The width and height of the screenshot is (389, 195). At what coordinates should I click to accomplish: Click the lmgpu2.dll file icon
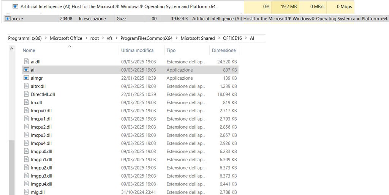click(x=26, y=168)
